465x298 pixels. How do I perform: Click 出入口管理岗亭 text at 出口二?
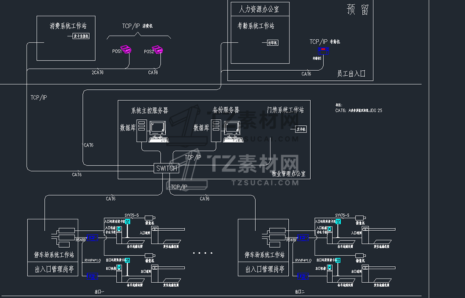pyautogui.click(x=265, y=269)
